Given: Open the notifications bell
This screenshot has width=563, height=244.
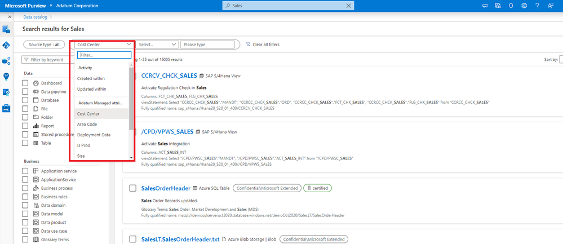Looking at the screenshot, I should point(511,6).
